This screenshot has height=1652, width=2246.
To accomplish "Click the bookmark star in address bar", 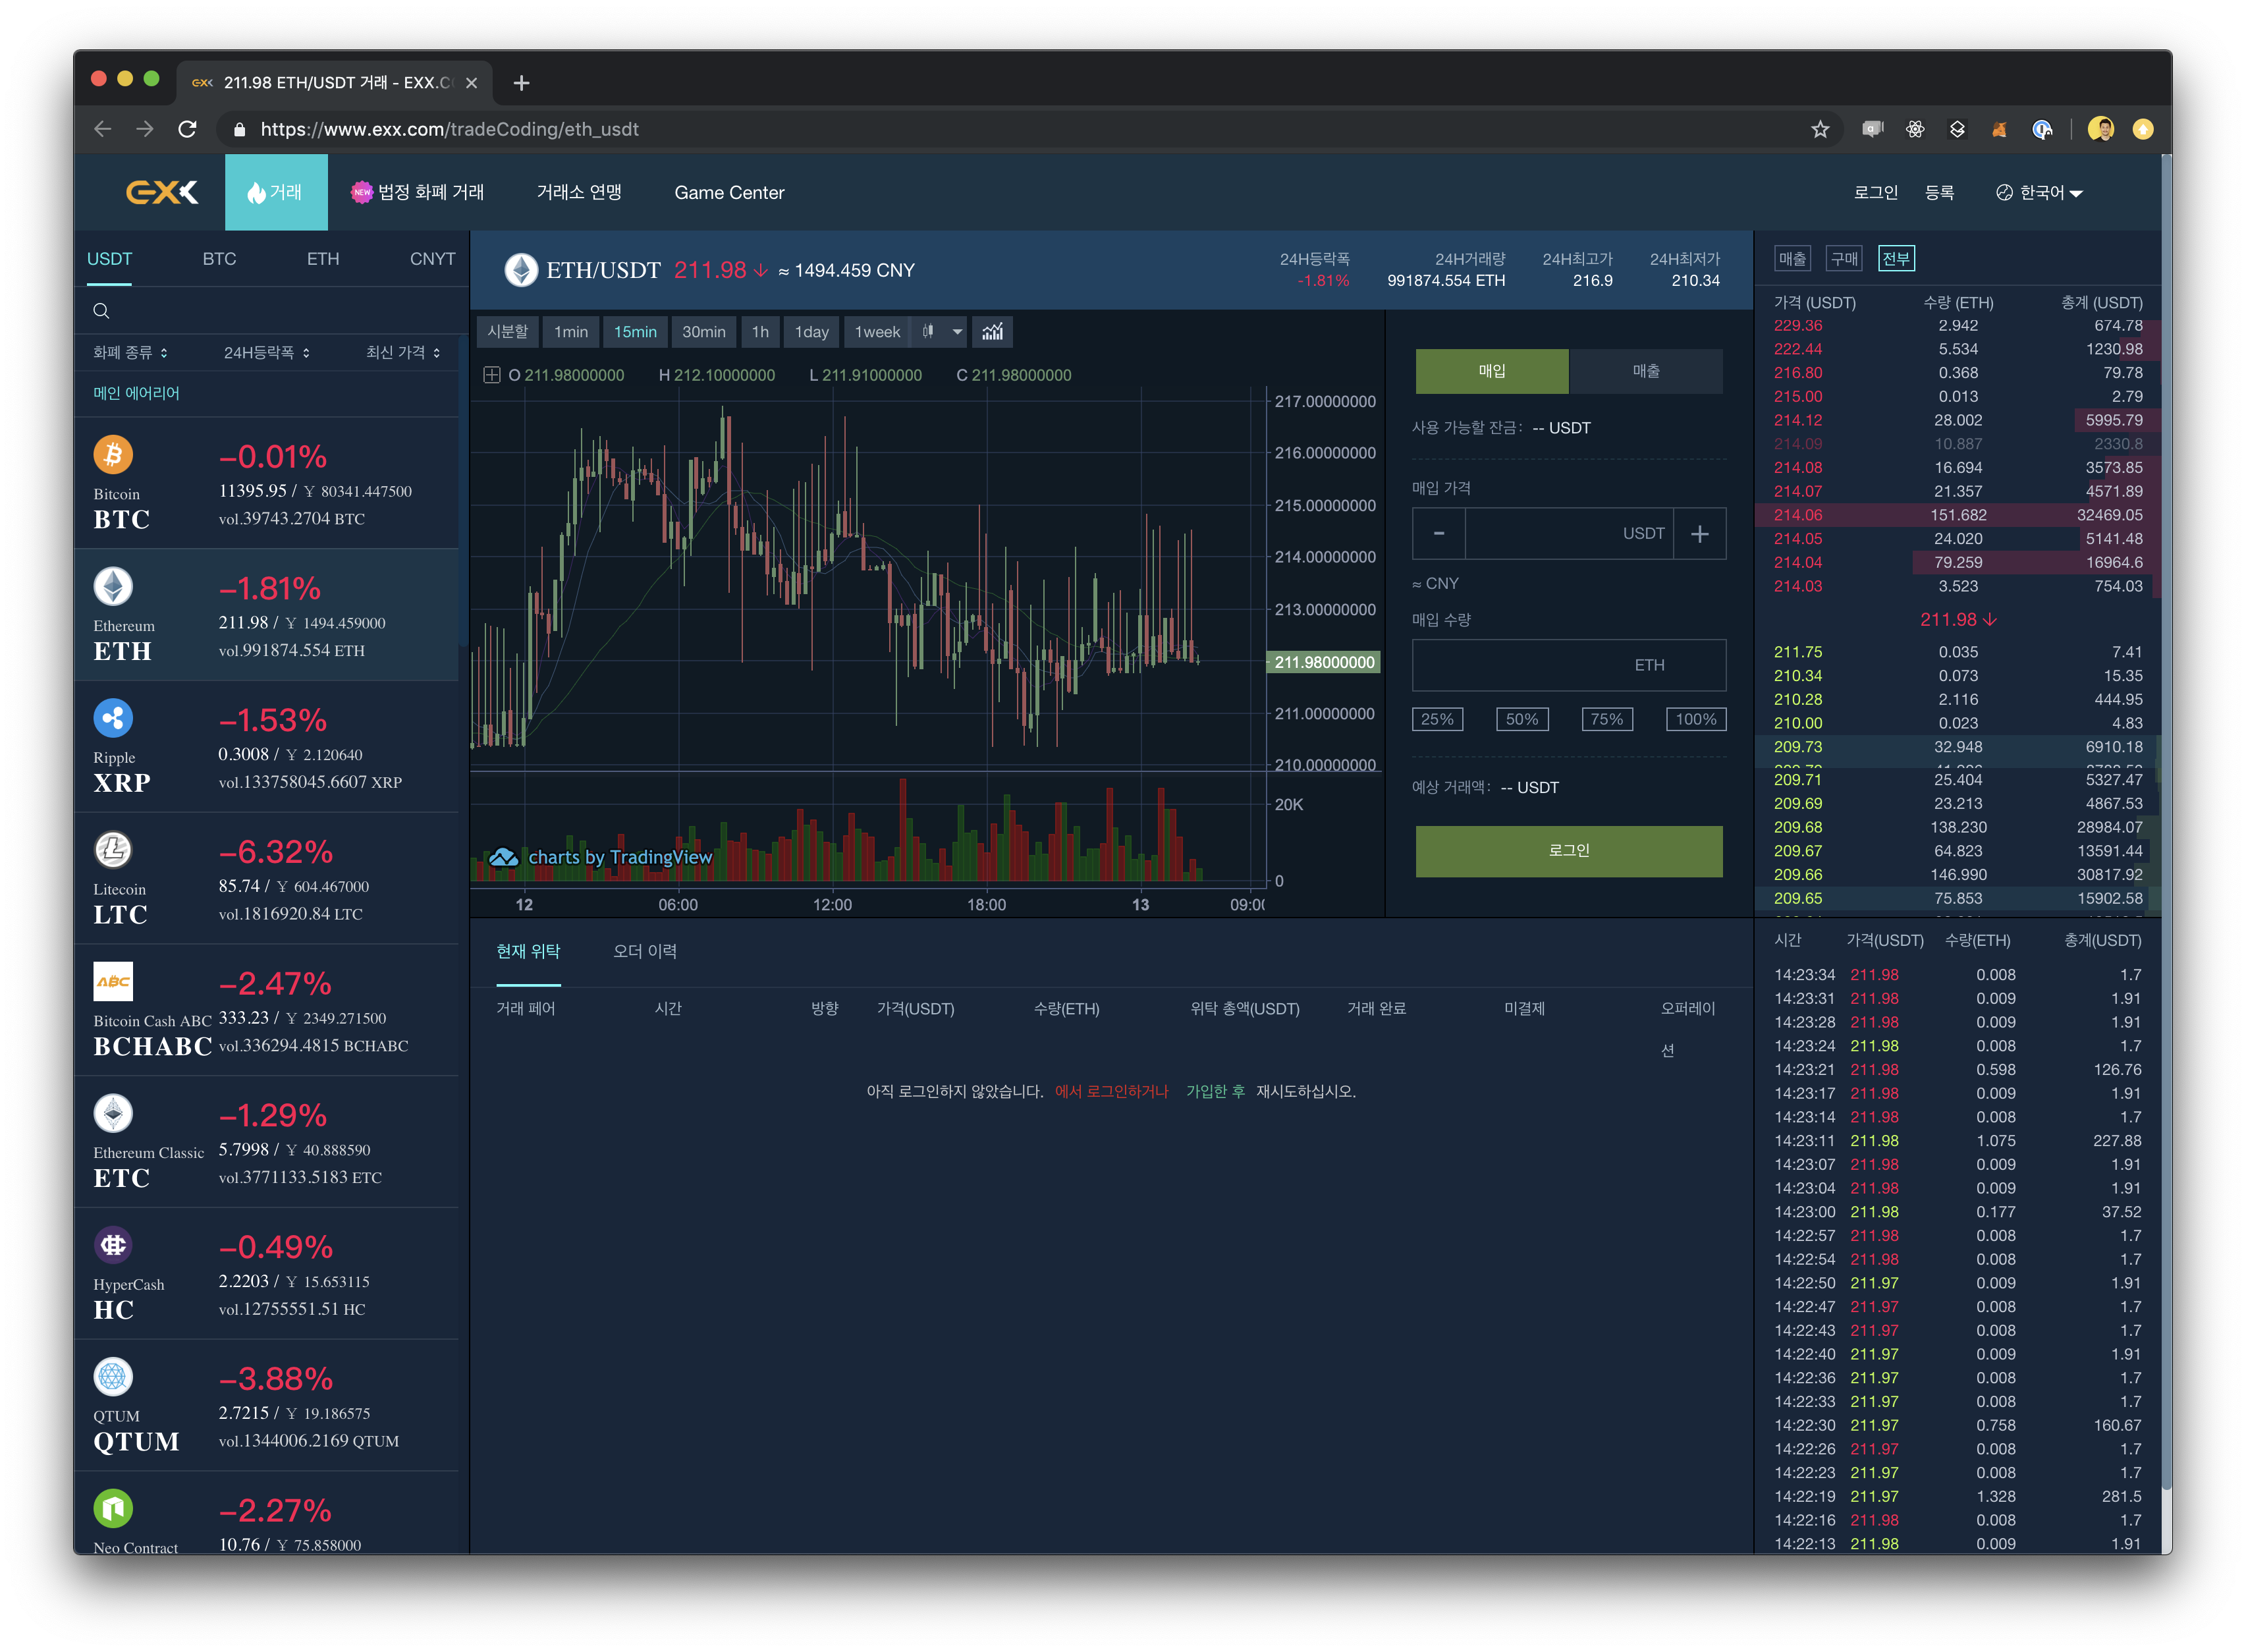I will pos(1820,129).
